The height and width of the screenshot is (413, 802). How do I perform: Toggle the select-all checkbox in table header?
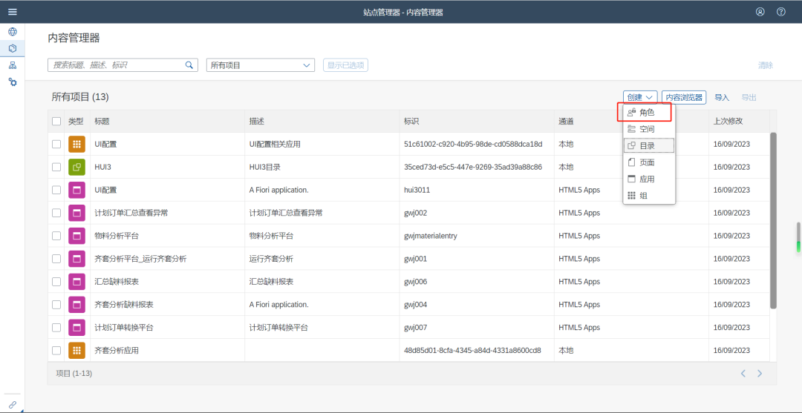(56, 122)
